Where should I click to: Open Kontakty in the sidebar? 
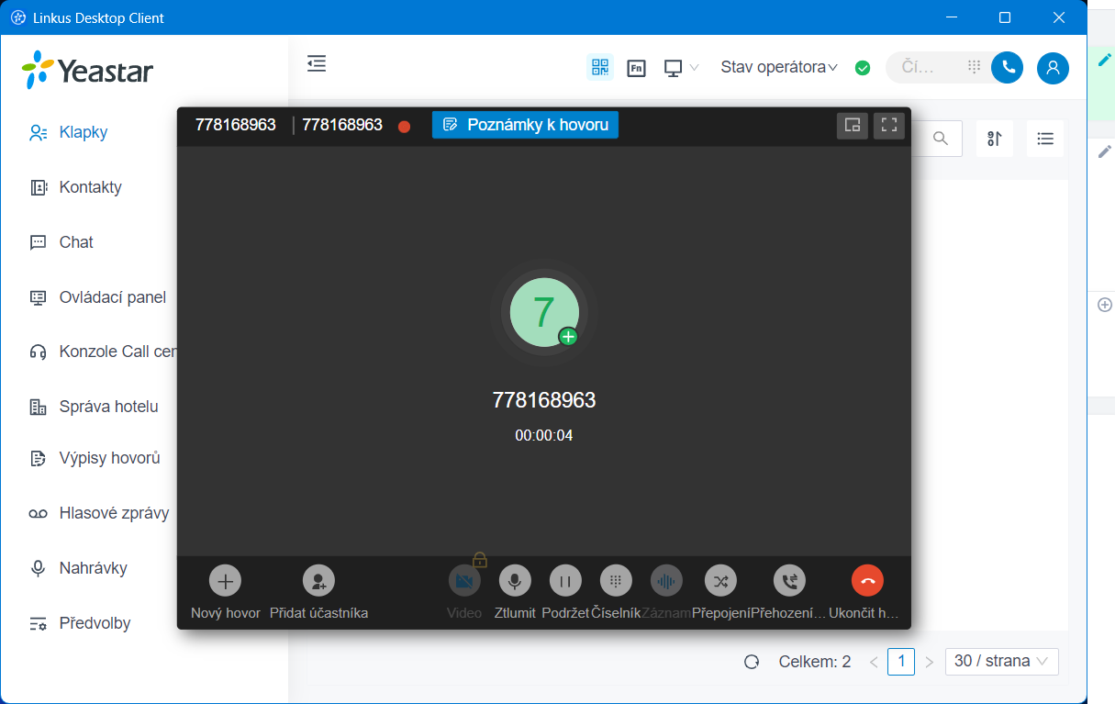90,187
